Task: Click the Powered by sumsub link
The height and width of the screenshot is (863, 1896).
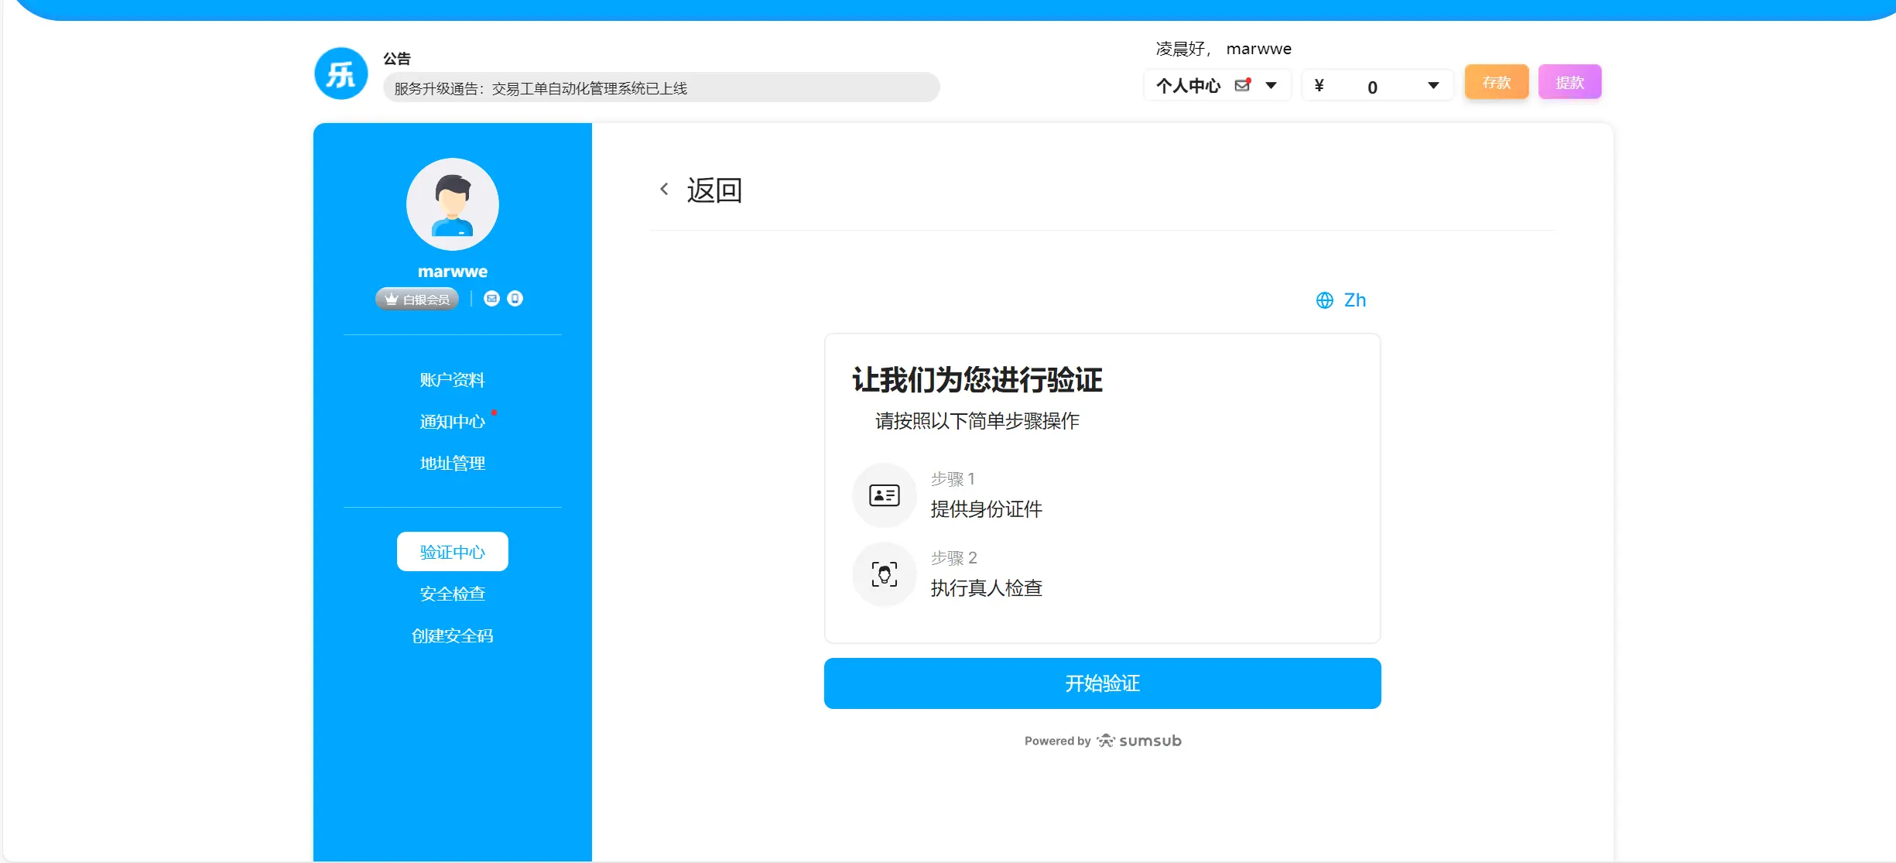Action: (1102, 741)
